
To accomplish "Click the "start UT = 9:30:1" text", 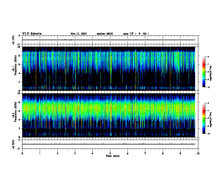I will pyautogui.click(x=136, y=34).
